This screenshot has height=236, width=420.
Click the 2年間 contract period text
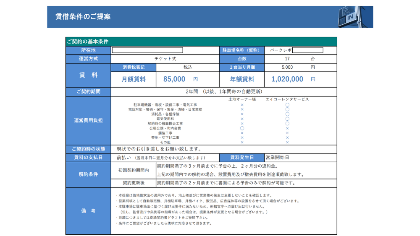tap(224, 92)
